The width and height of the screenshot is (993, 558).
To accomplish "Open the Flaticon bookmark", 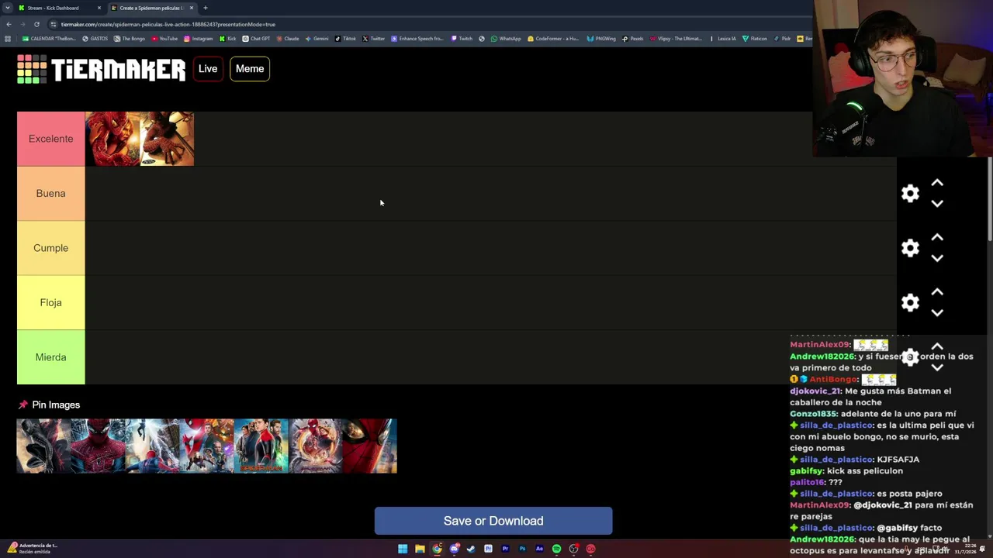I will tap(755, 39).
